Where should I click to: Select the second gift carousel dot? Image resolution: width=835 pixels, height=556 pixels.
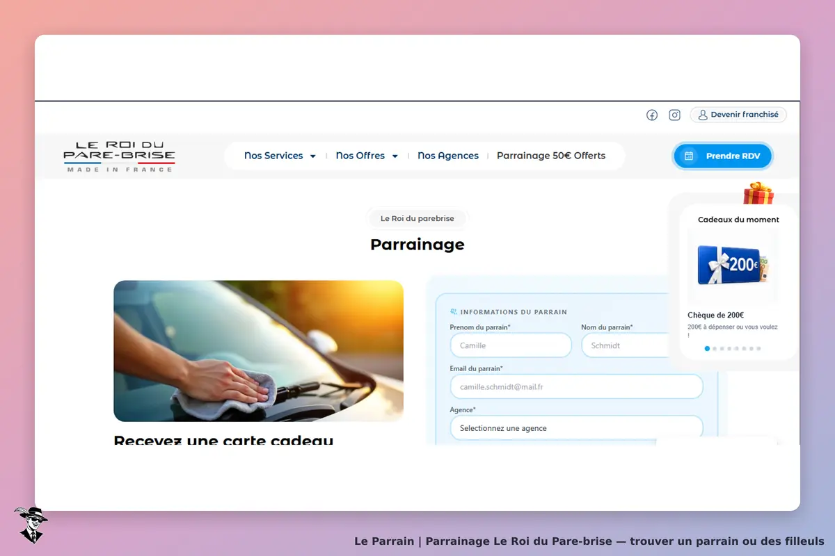715,348
